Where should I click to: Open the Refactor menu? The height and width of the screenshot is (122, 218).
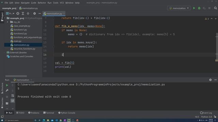tap(42, 3)
